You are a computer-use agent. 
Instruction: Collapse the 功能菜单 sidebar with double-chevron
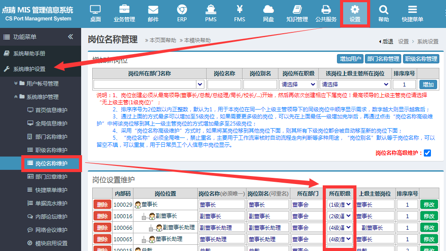click(70, 37)
